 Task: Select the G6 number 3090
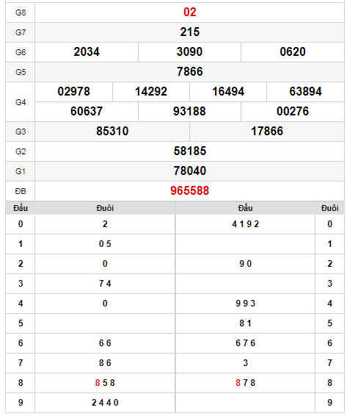[190, 51]
